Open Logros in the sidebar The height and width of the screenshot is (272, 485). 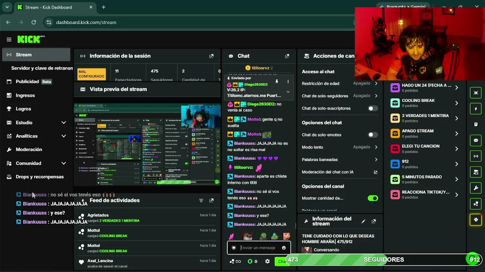pyautogui.click(x=36, y=109)
